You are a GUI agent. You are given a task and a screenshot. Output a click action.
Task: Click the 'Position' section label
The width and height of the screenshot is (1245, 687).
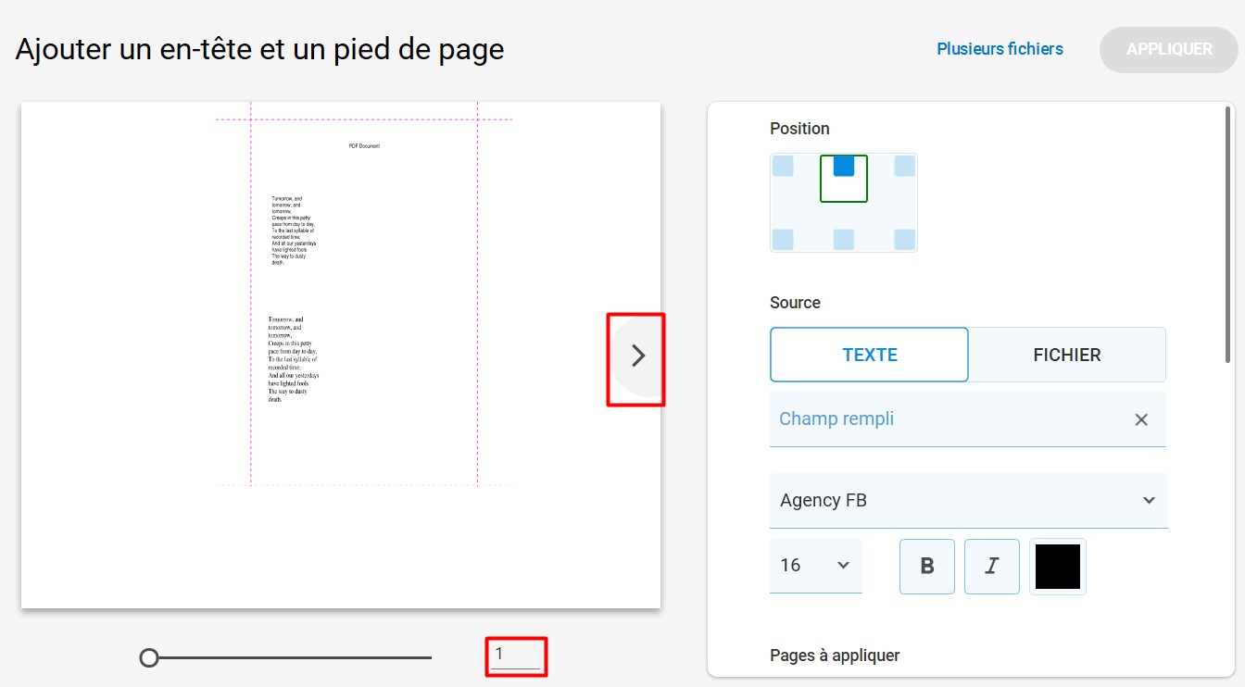(x=799, y=129)
